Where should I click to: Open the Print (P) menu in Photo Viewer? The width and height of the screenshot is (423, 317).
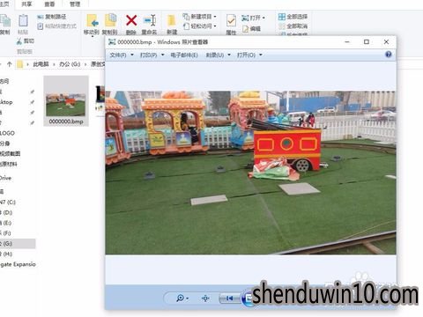[152, 55]
